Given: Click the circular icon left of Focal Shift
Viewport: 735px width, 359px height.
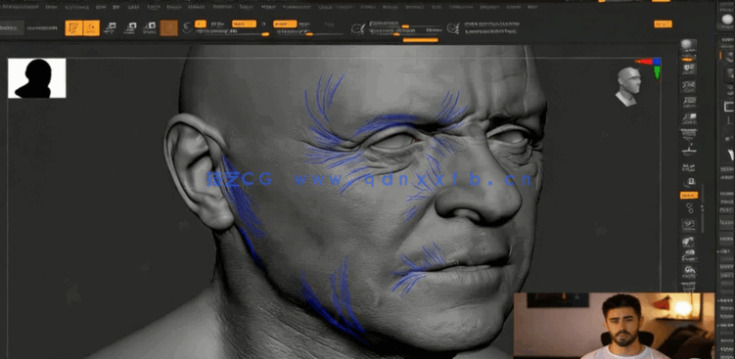Looking at the screenshot, I should coord(358,28).
